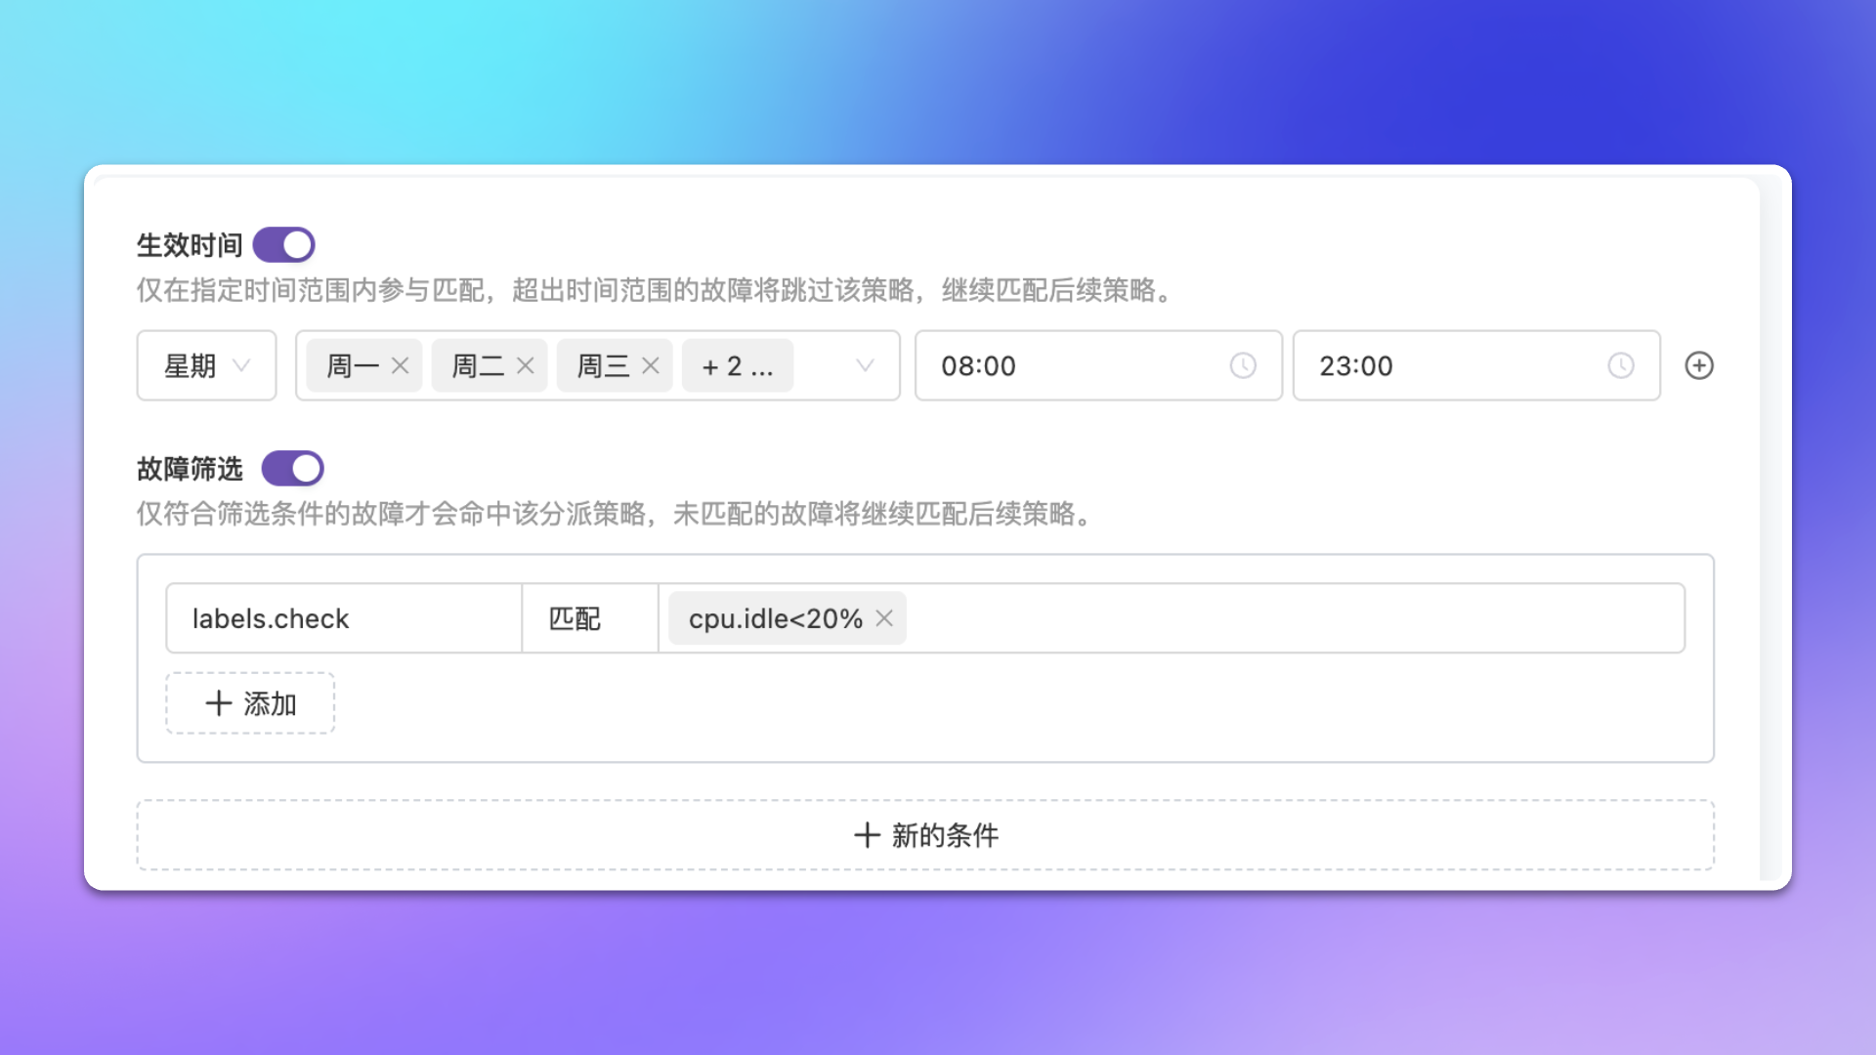
Task: Click the empty filter value input area
Action: (x=1290, y=618)
